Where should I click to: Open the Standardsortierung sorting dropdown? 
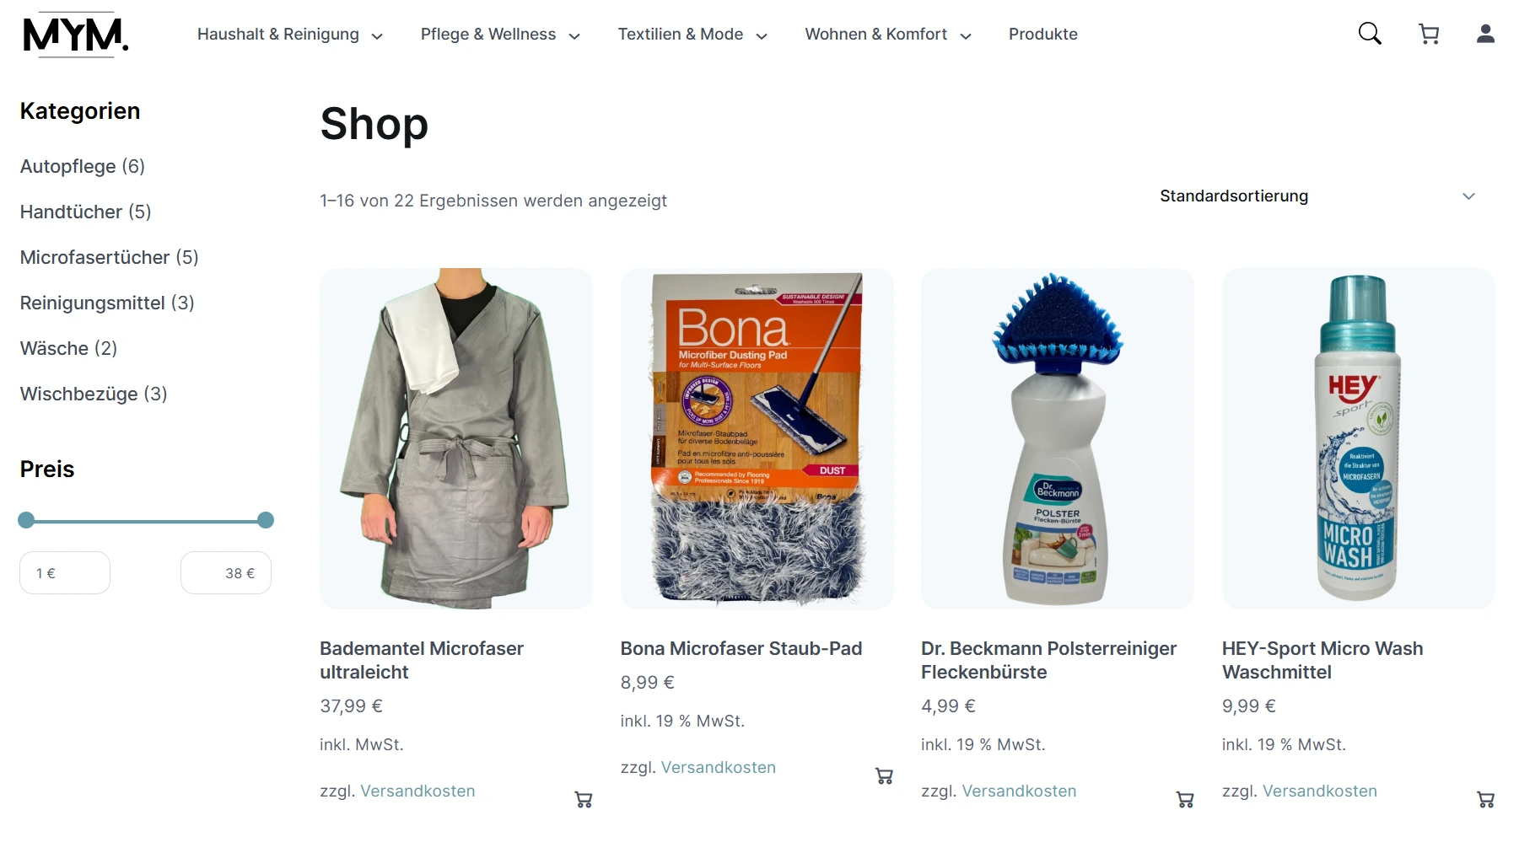tap(1317, 196)
